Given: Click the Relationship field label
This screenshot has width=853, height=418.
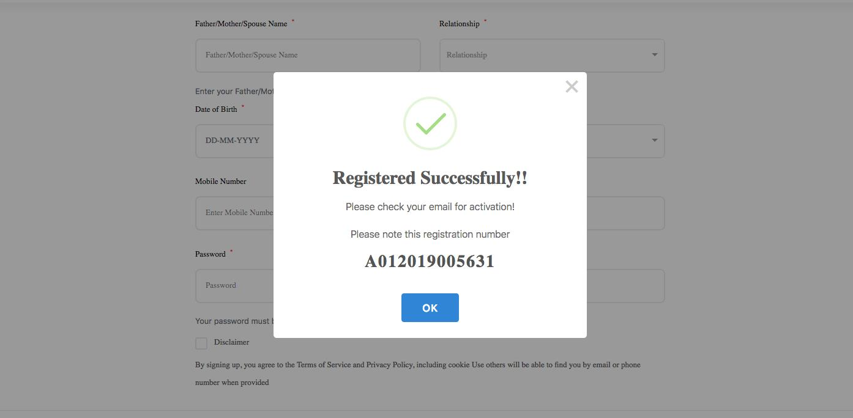Looking at the screenshot, I should click(459, 24).
